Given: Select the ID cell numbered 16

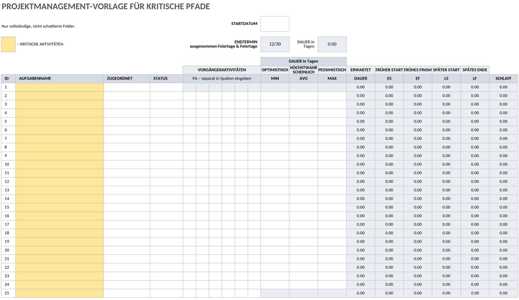Looking at the screenshot, I should pos(8,215).
